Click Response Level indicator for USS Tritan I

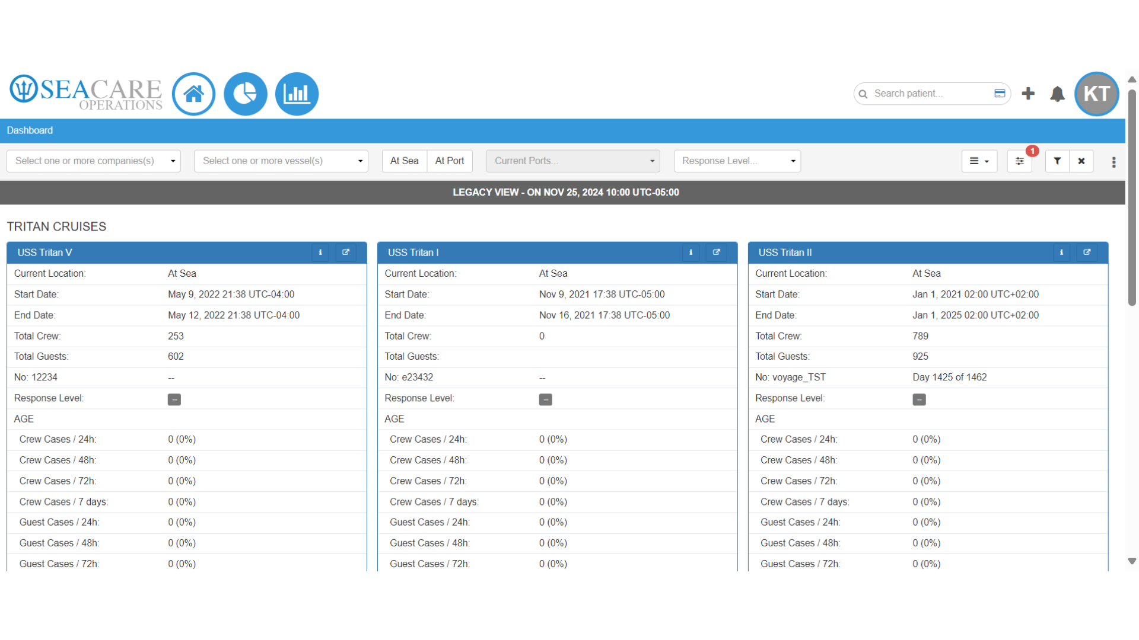pos(546,399)
